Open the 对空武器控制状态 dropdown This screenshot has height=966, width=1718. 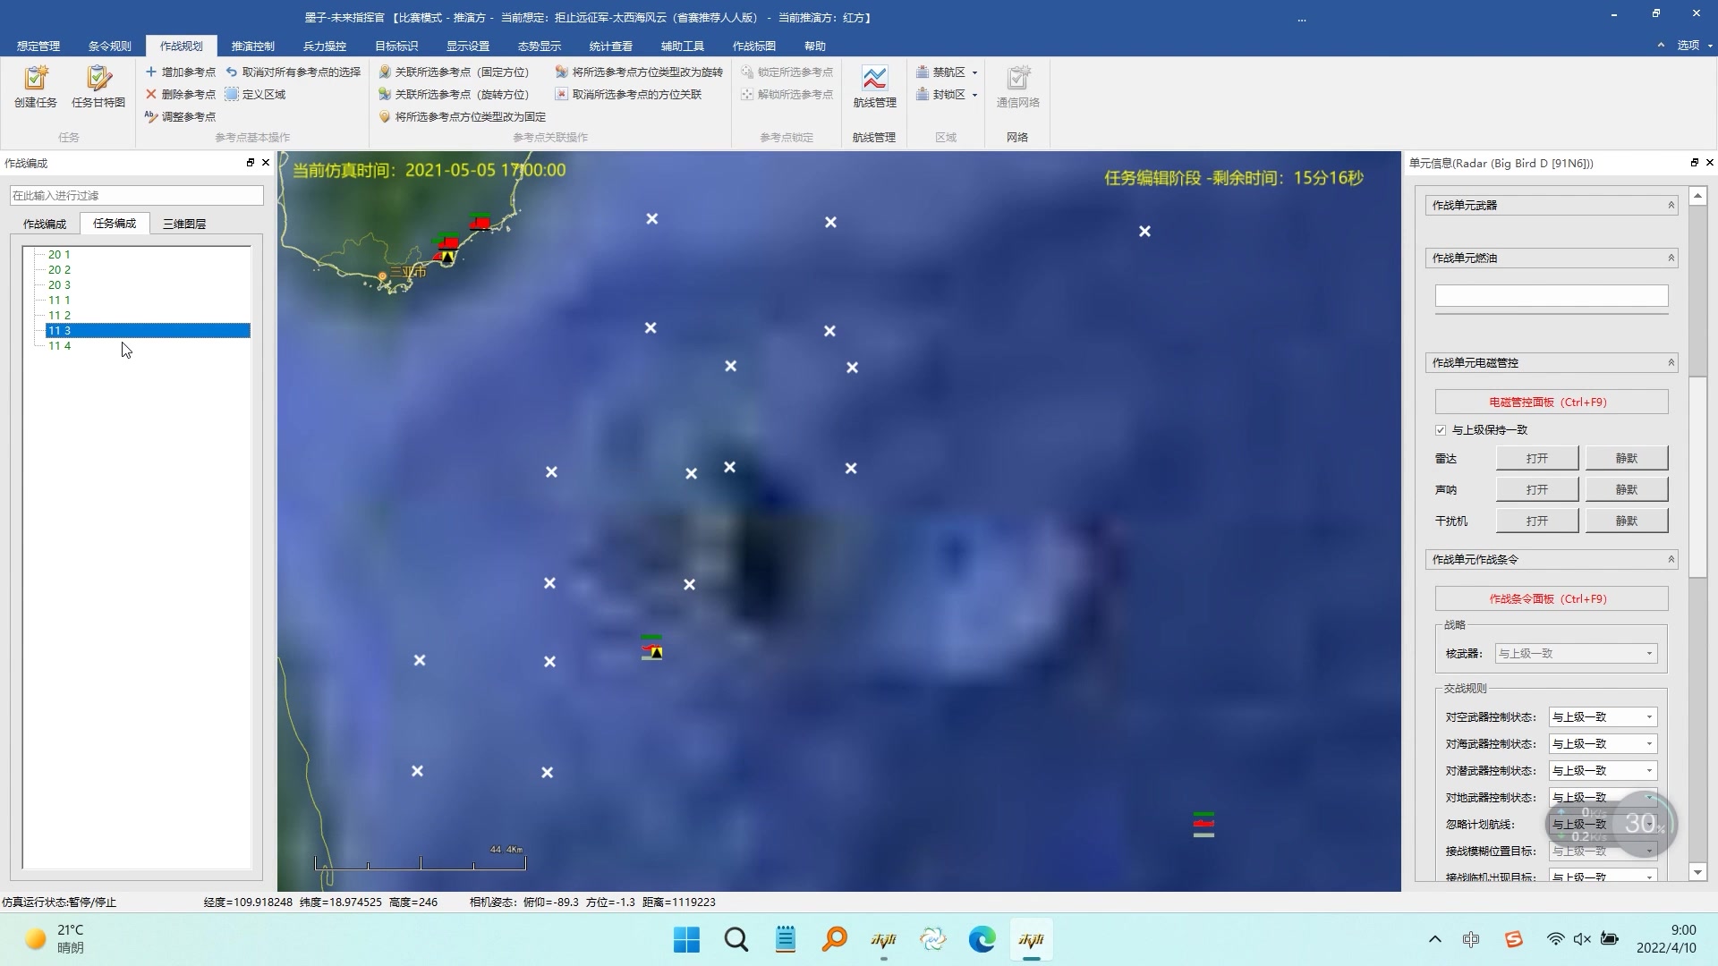pos(1603,717)
